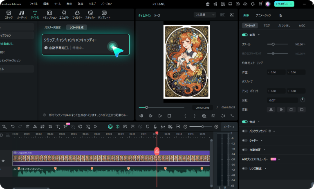Take a snapshot with the preview camera icon
The height and width of the screenshot is (189, 314).
tap(213, 116)
